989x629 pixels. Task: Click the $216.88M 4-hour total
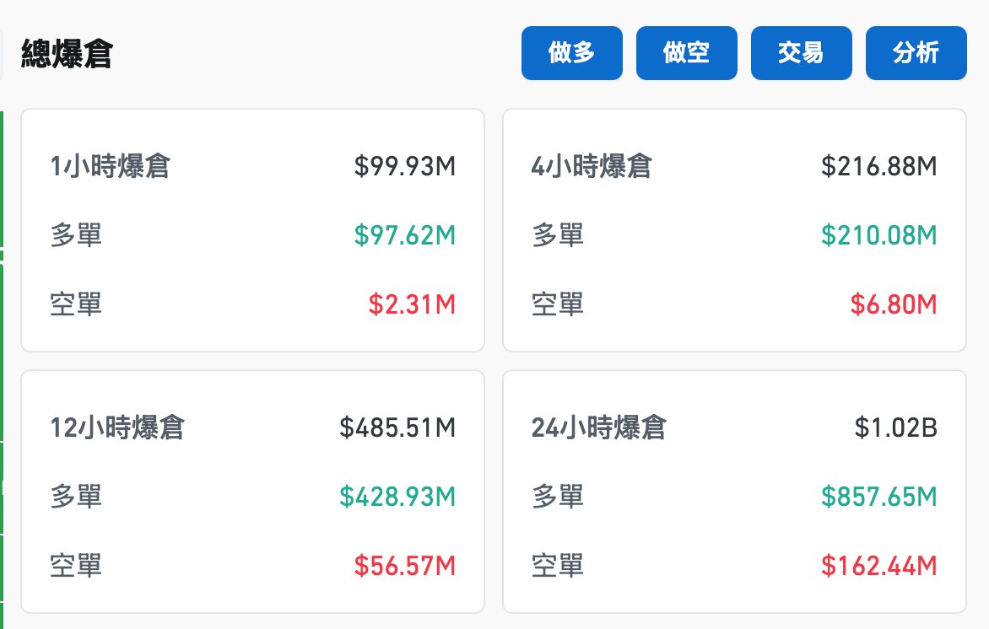[878, 167]
